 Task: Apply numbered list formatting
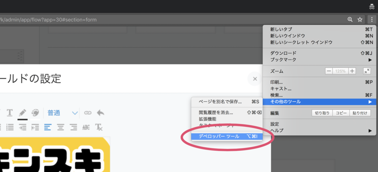tap(10, 127)
